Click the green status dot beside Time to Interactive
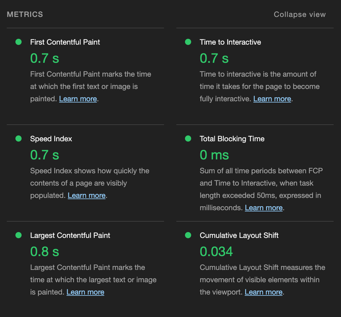The image size is (341, 317). (x=188, y=42)
